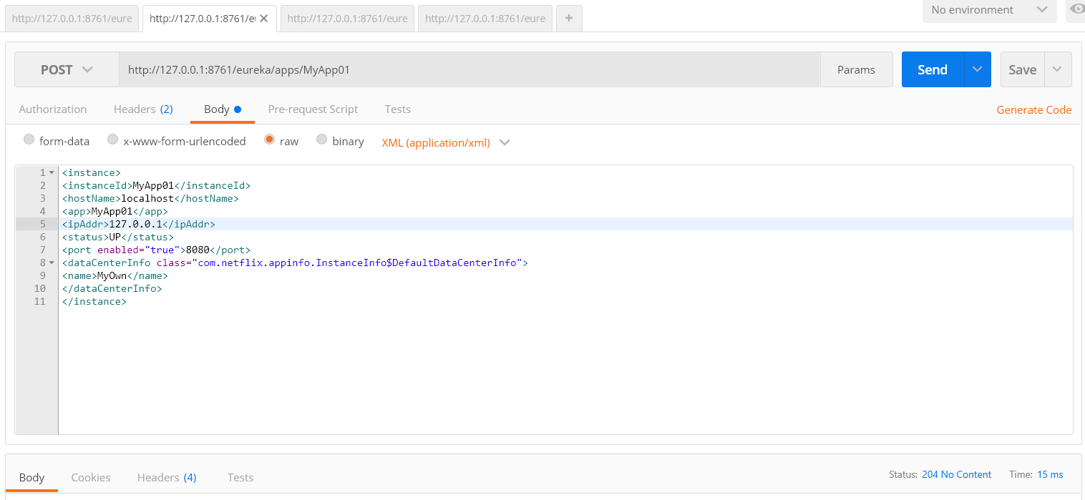Image resolution: width=1085 pixels, height=500 pixels.
Task: Switch to the first request tab
Action: pos(72,19)
